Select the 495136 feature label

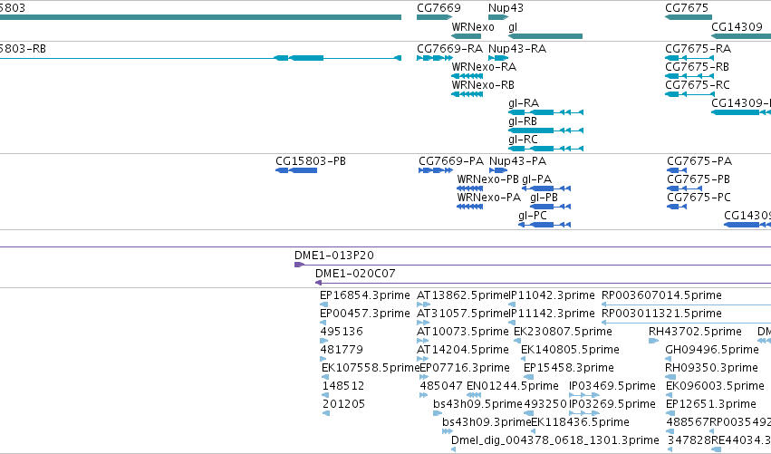tap(342, 332)
